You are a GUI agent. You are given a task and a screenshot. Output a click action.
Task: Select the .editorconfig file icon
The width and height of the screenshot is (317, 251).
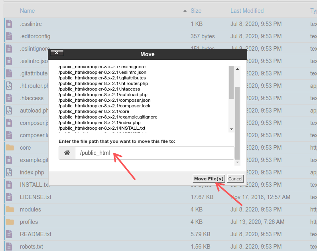pos(9,36)
